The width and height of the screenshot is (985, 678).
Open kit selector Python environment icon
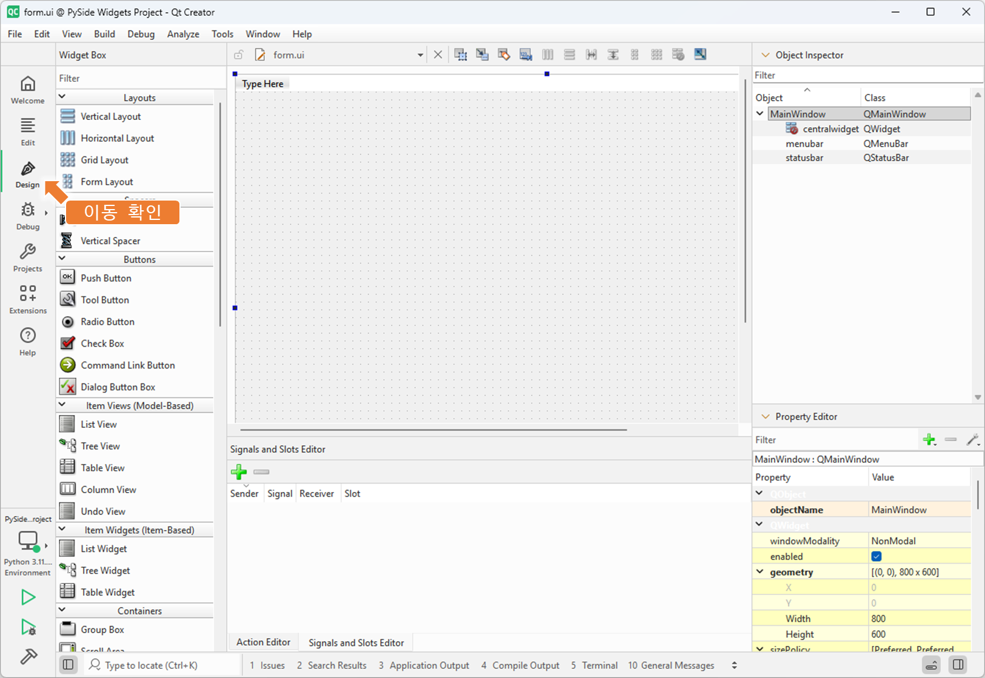pyautogui.click(x=28, y=540)
